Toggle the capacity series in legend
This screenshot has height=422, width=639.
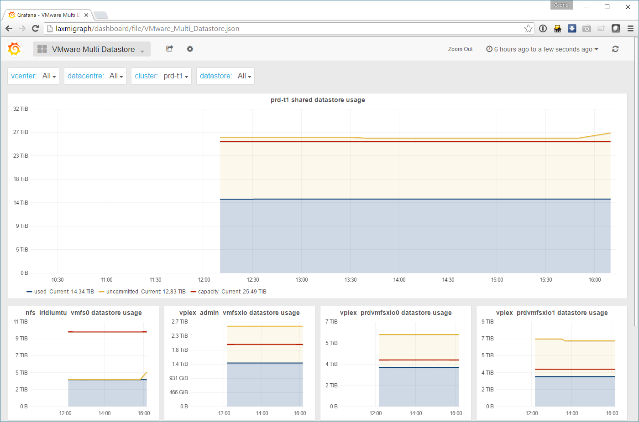(208, 292)
